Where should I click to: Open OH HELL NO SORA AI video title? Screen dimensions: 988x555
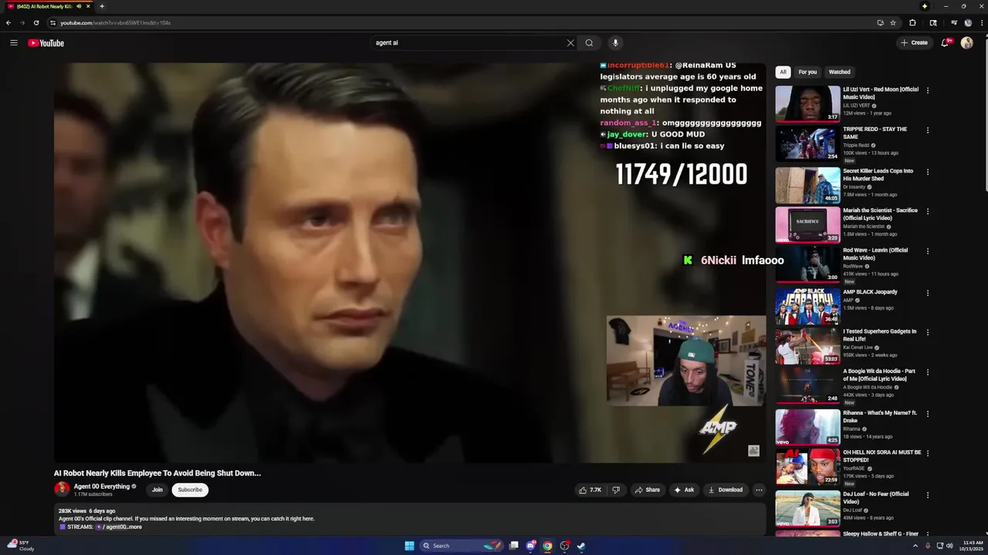pyautogui.click(x=881, y=456)
